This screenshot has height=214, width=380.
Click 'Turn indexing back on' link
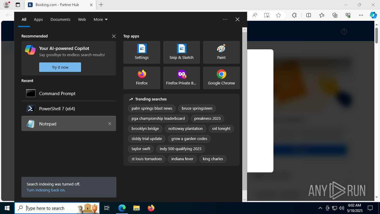coord(46,190)
